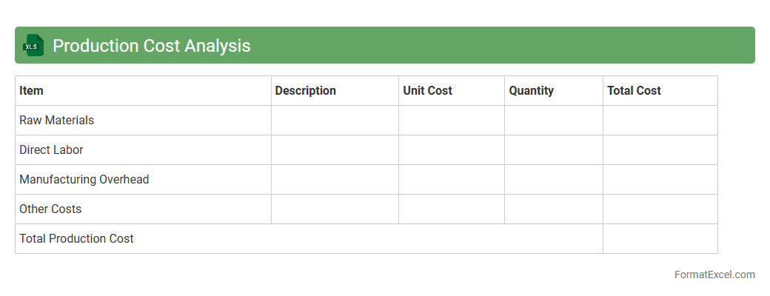
Task: Select the Item column header
Action: click(32, 90)
